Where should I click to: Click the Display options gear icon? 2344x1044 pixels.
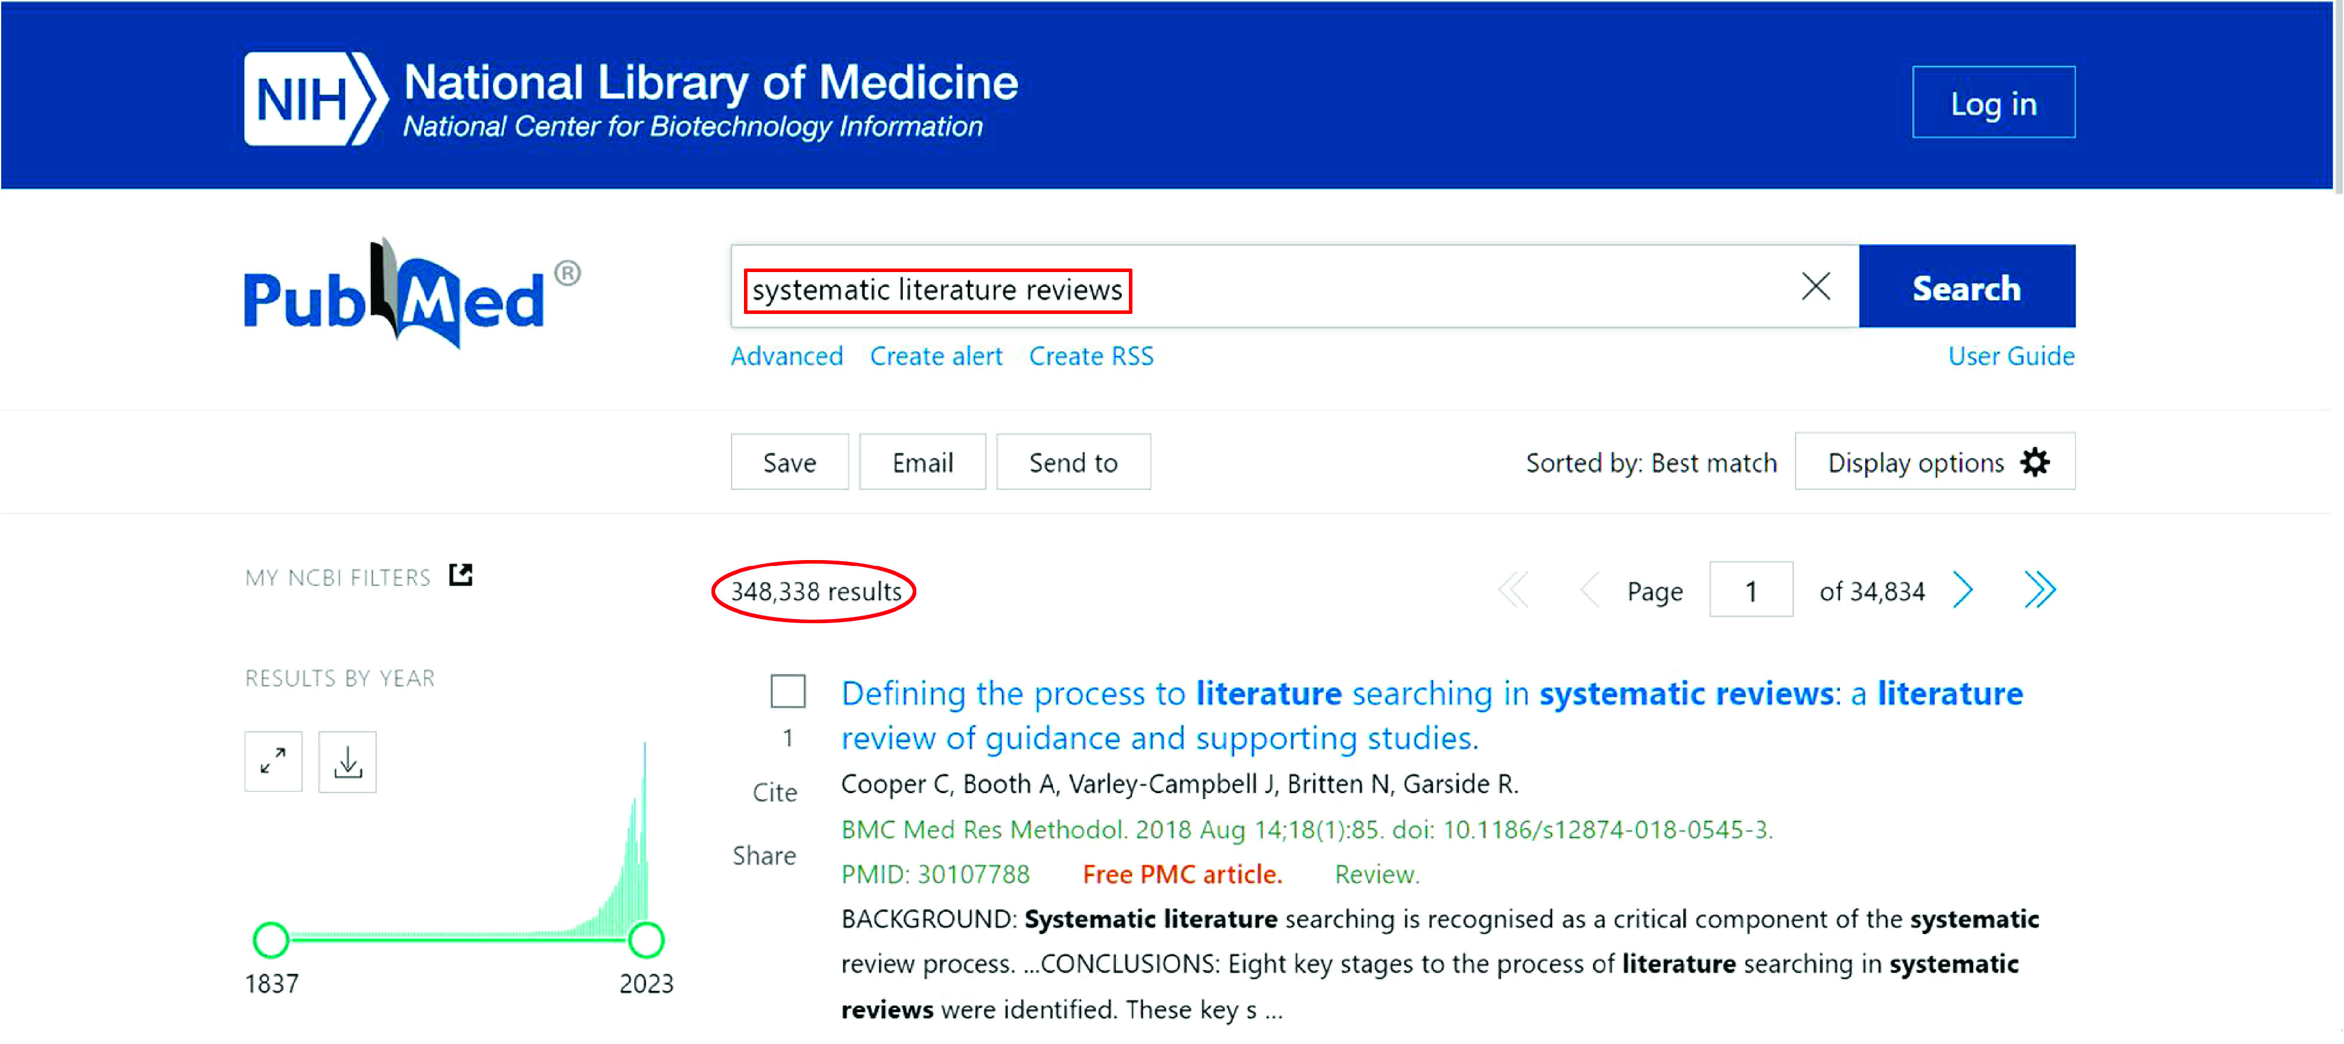click(x=2035, y=462)
